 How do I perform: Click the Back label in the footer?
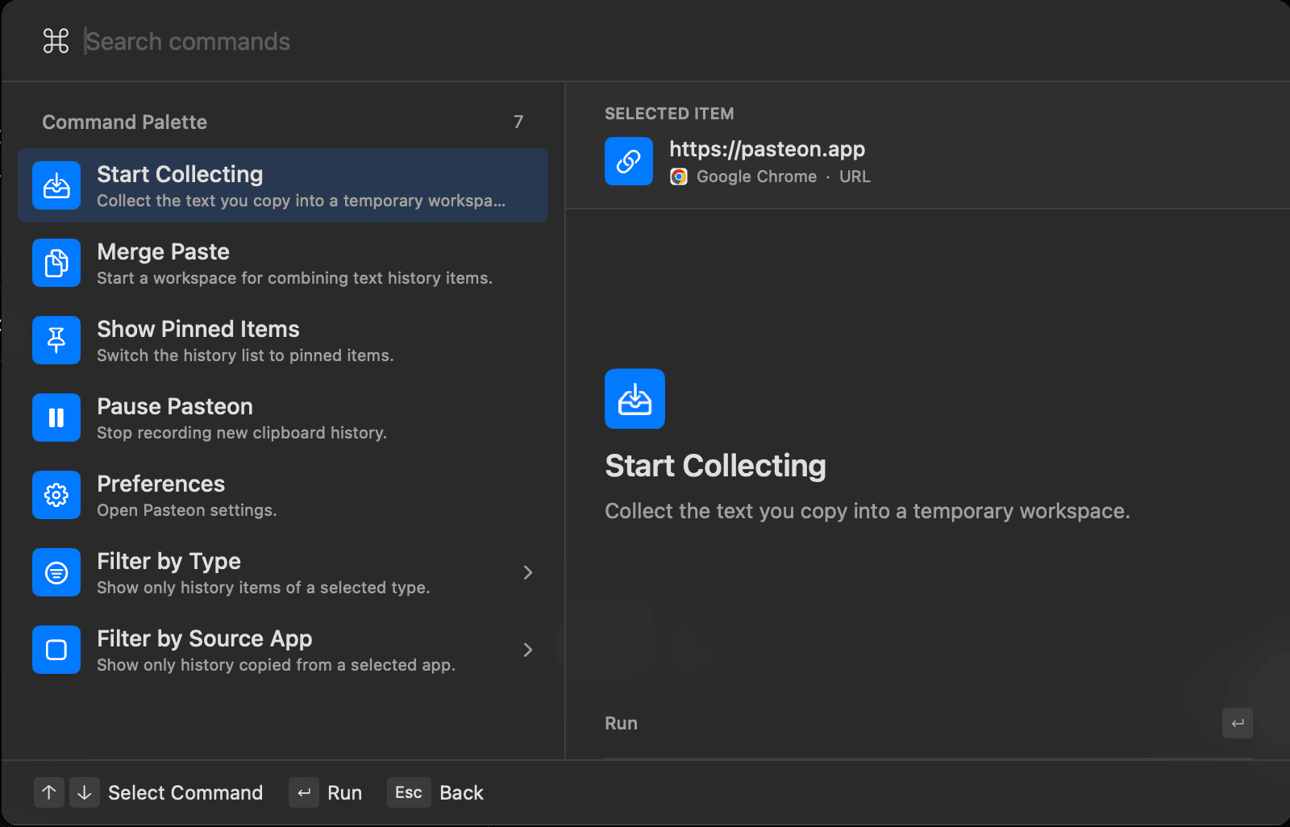(x=461, y=793)
